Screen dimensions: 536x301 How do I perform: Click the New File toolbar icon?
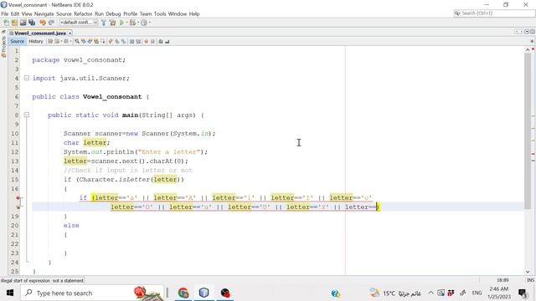click(x=7, y=23)
